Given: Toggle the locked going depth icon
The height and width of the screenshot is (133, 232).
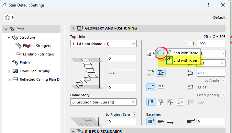Looking at the screenshot, I should (x=161, y=73).
